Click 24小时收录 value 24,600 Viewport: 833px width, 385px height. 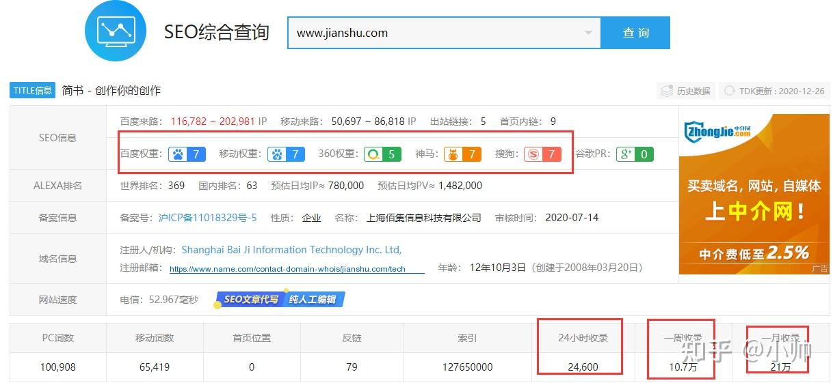(583, 367)
